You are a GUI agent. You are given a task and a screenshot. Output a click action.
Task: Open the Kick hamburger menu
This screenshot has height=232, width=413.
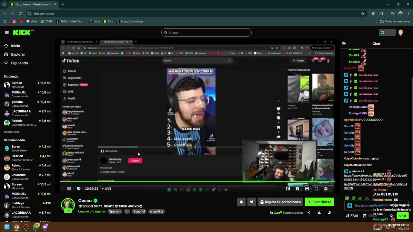tap(7, 33)
